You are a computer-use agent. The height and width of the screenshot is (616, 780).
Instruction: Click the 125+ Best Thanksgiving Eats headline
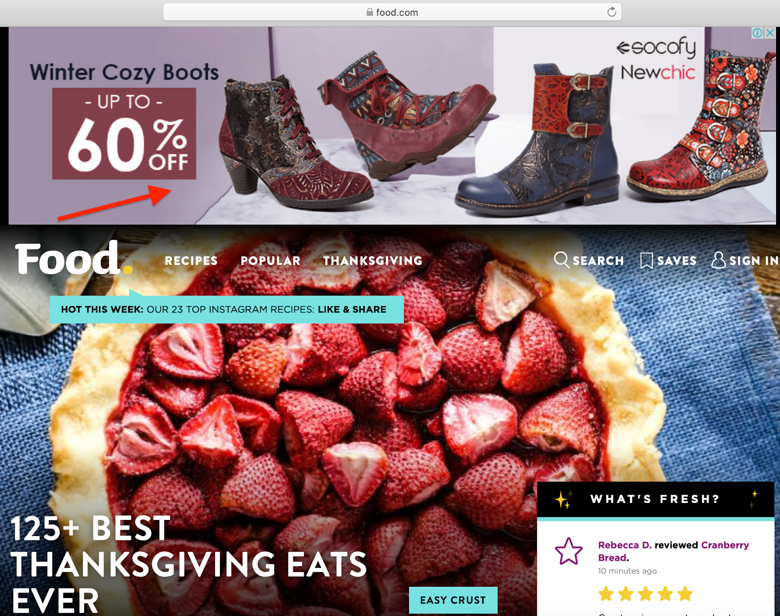[188, 564]
